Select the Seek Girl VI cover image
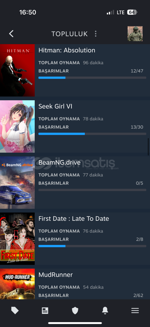The image size is (150, 327). [17, 126]
